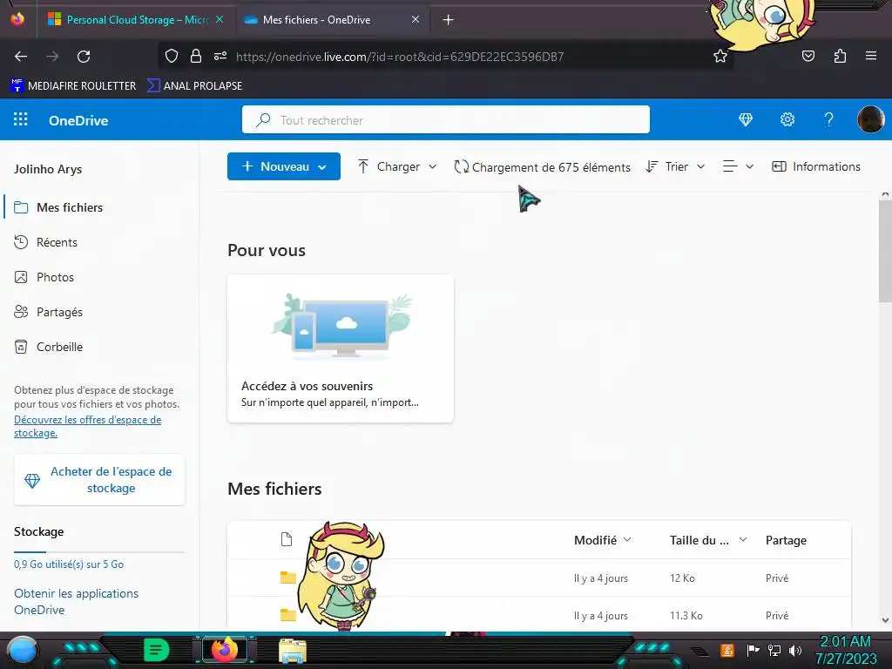
Task: Show site security padlock info
Action: pyautogui.click(x=196, y=57)
